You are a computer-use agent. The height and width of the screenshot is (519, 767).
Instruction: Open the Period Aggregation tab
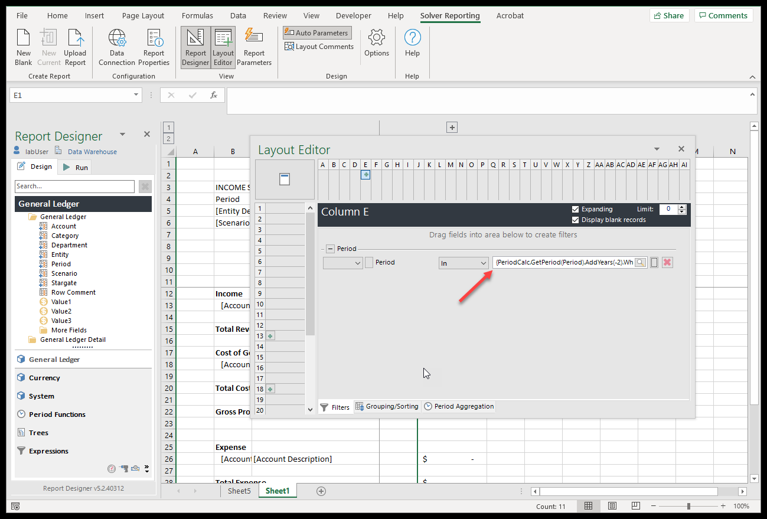point(459,406)
